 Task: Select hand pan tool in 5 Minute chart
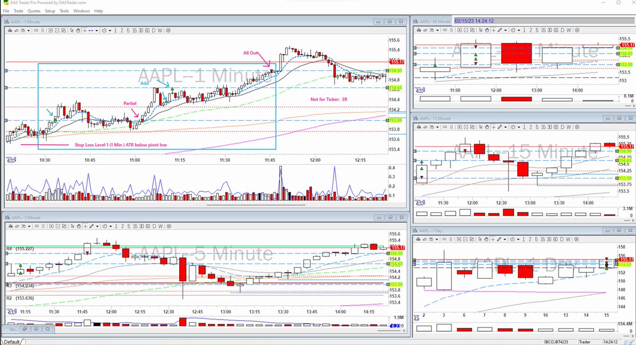click(78, 226)
